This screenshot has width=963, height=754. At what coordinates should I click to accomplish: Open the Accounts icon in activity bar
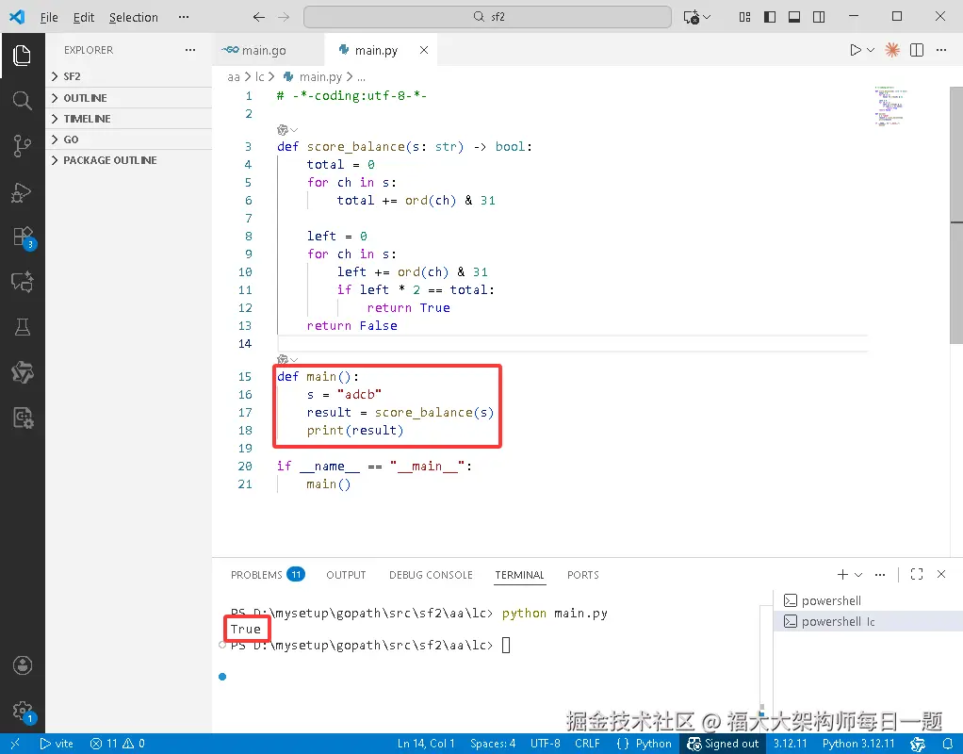(x=22, y=665)
